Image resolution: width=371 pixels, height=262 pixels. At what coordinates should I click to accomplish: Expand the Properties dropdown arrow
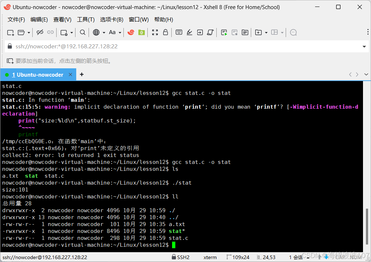[x=72, y=32]
